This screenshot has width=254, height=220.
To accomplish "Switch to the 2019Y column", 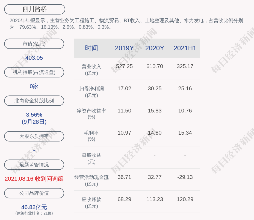I will click(x=124, y=48).
